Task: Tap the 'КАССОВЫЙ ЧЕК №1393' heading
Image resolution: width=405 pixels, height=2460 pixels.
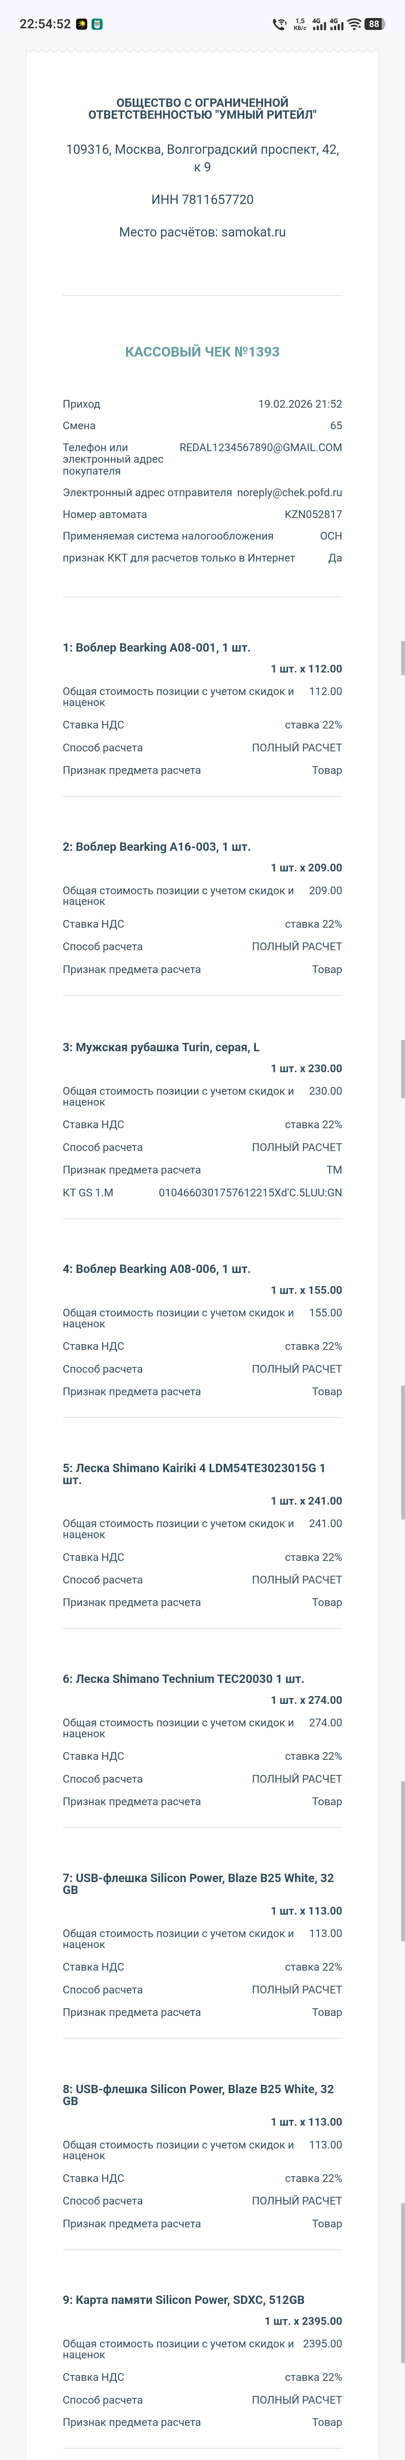Action: tap(202, 351)
